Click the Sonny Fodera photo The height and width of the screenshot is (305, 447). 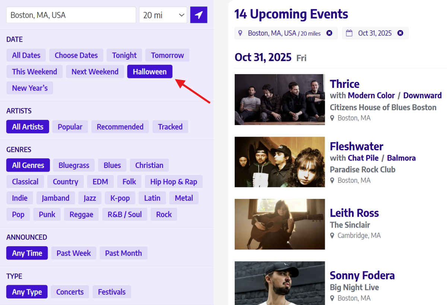coord(280,283)
